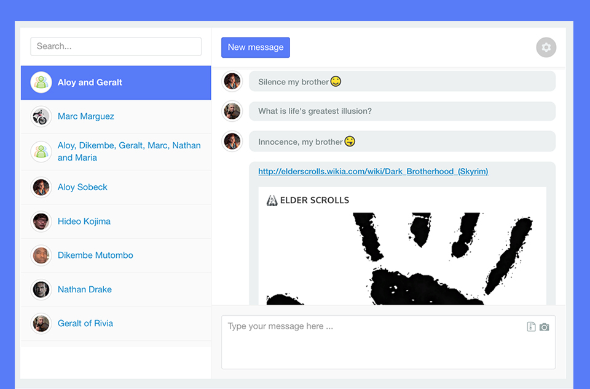This screenshot has height=389, width=590.
Task: Open the Dark Brotherhood Skyrim wiki link
Action: click(373, 172)
